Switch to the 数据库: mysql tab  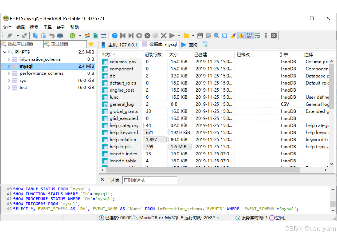(x=160, y=44)
